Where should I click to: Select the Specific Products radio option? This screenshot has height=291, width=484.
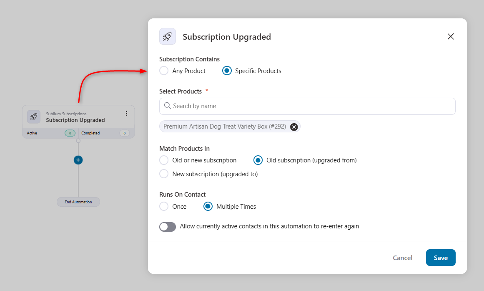point(227,71)
